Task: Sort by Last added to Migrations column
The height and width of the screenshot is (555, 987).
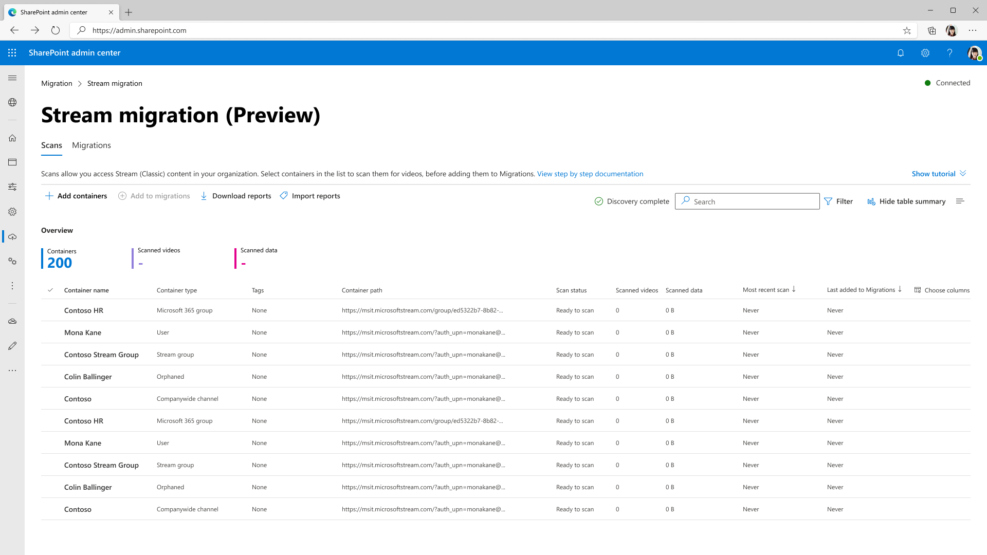Action: point(865,290)
